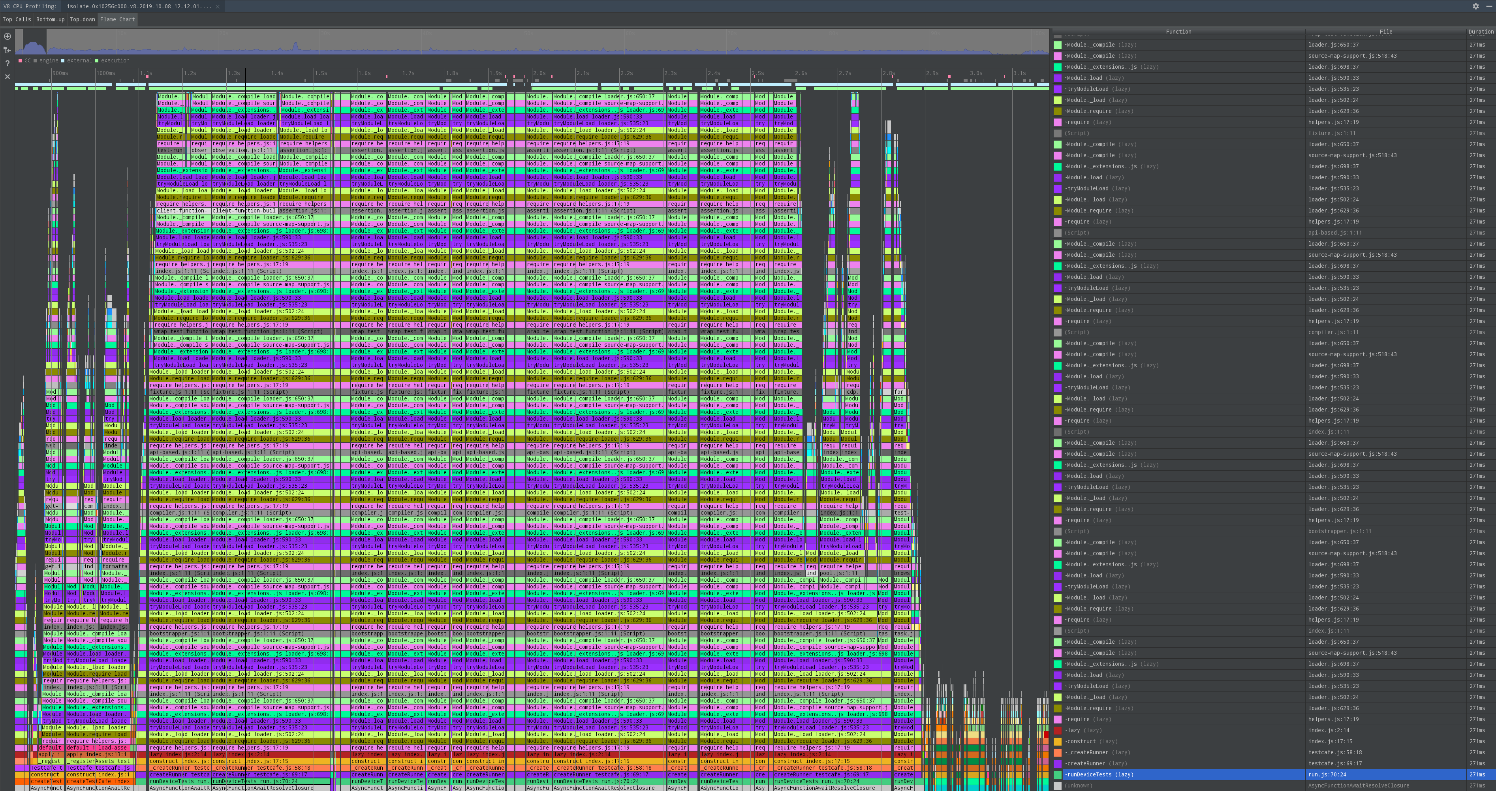This screenshot has width=1496, height=791.
Task: Click the _registerAssets flame chart block
Action: [x=99, y=761]
